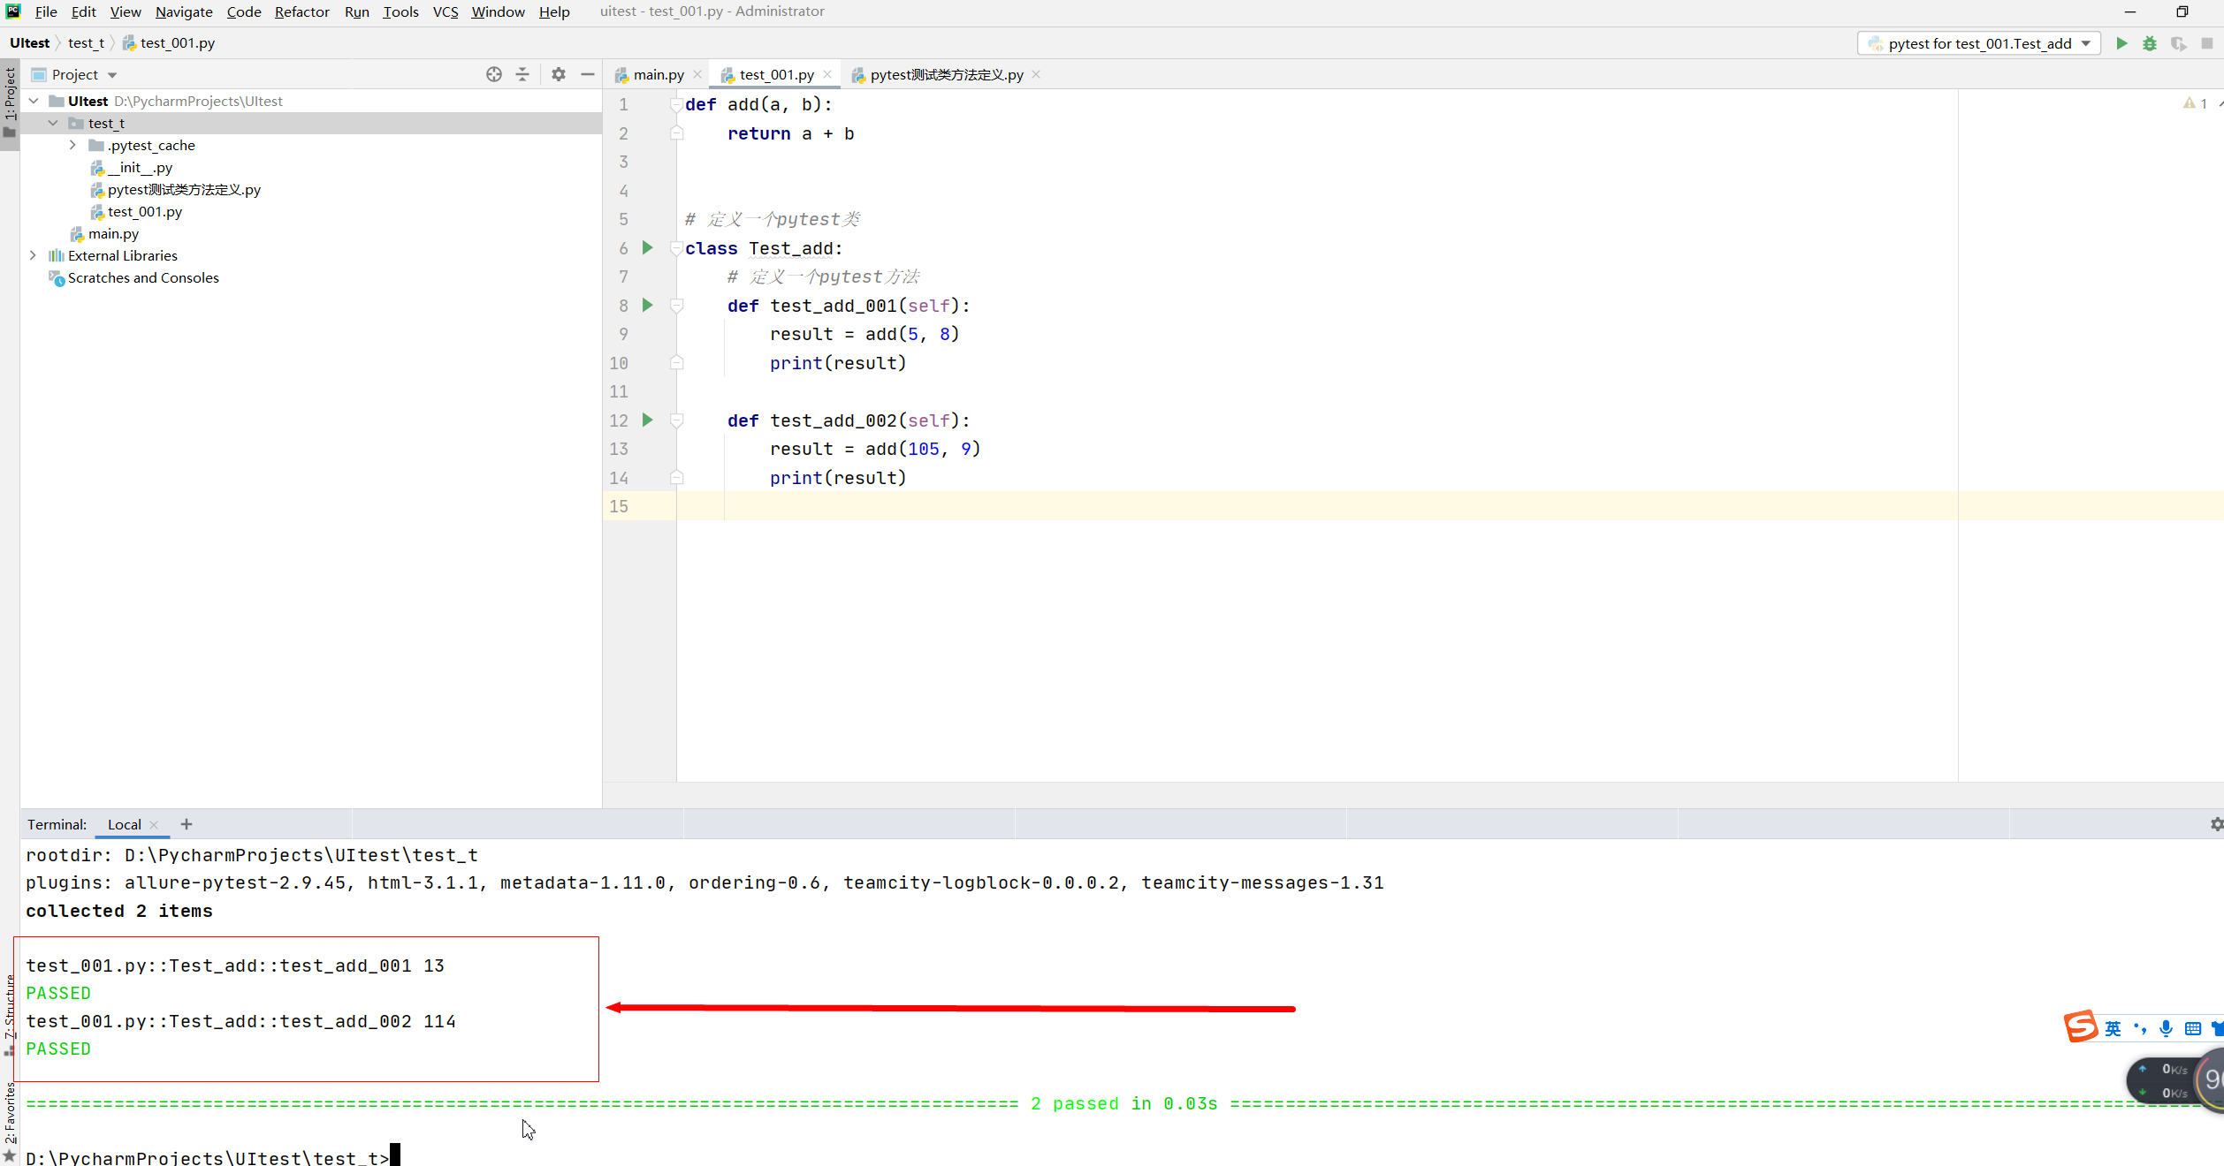The width and height of the screenshot is (2224, 1166).
Task: Click the Debug bug icon
Action: 2150,43
